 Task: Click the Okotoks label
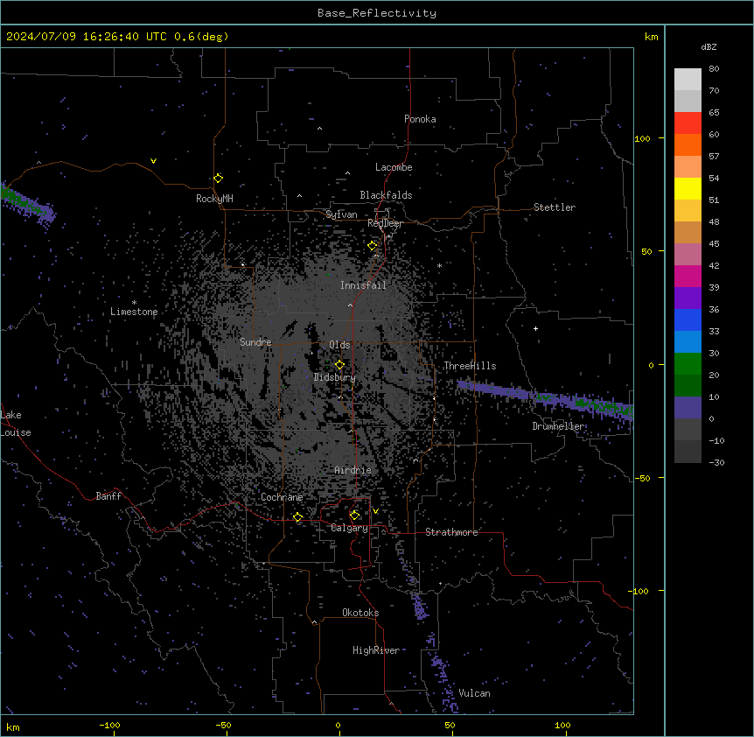pos(360,613)
